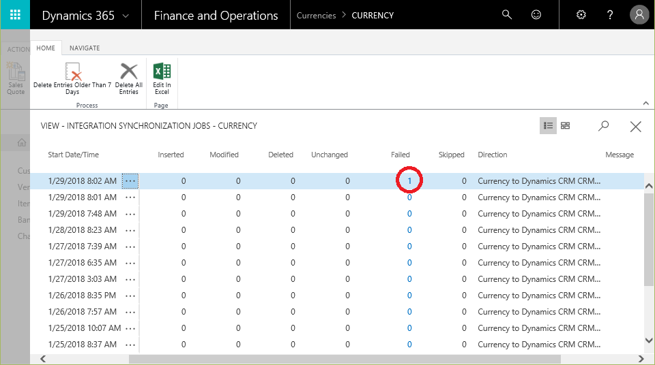The width and height of the screenshot is (655, 365).
Task: Open row menu for 1/27/2018 3:03 AM
Action: point(130,279)
